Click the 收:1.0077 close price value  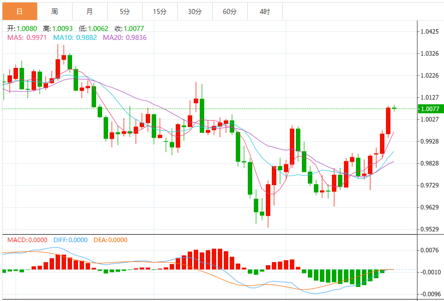point(130,28)
